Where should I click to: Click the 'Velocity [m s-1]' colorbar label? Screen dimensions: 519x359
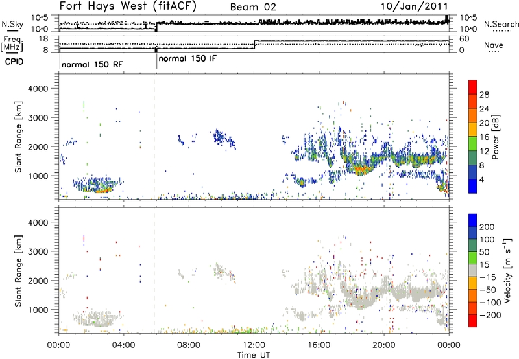507,270
